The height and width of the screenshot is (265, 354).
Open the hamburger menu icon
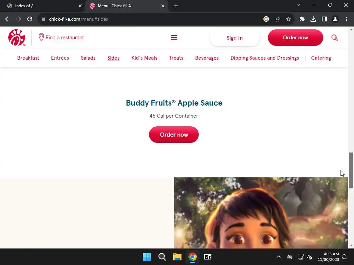[174, 38]
